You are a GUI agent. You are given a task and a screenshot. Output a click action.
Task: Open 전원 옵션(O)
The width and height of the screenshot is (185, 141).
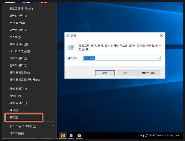17,23
